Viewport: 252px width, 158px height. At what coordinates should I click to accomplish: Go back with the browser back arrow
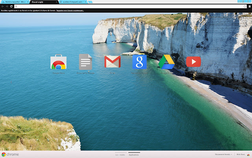click(3, 6)
